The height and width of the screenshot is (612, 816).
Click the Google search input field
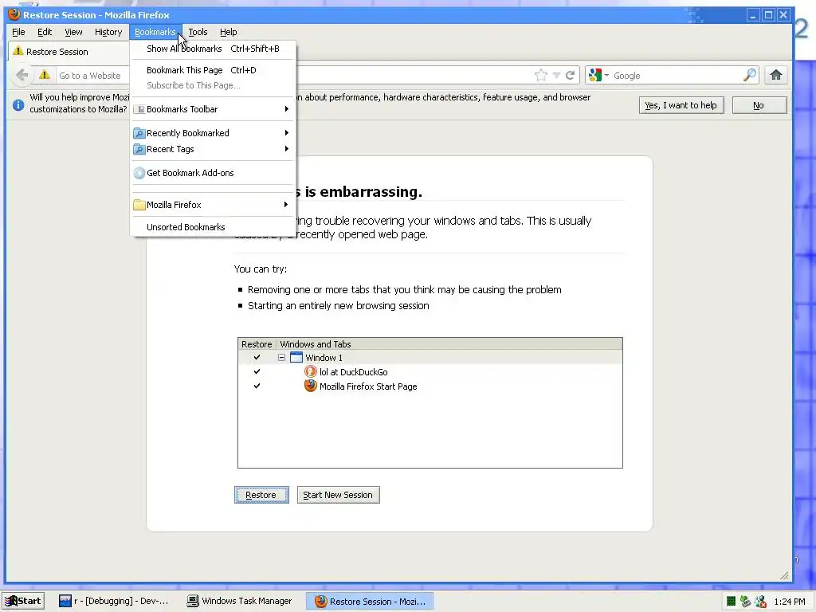point(677,76)
